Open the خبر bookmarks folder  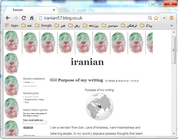[60, 25]
